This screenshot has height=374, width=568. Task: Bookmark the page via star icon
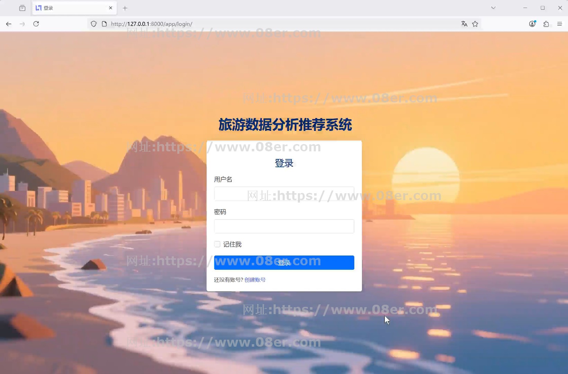tap(475, 24)
